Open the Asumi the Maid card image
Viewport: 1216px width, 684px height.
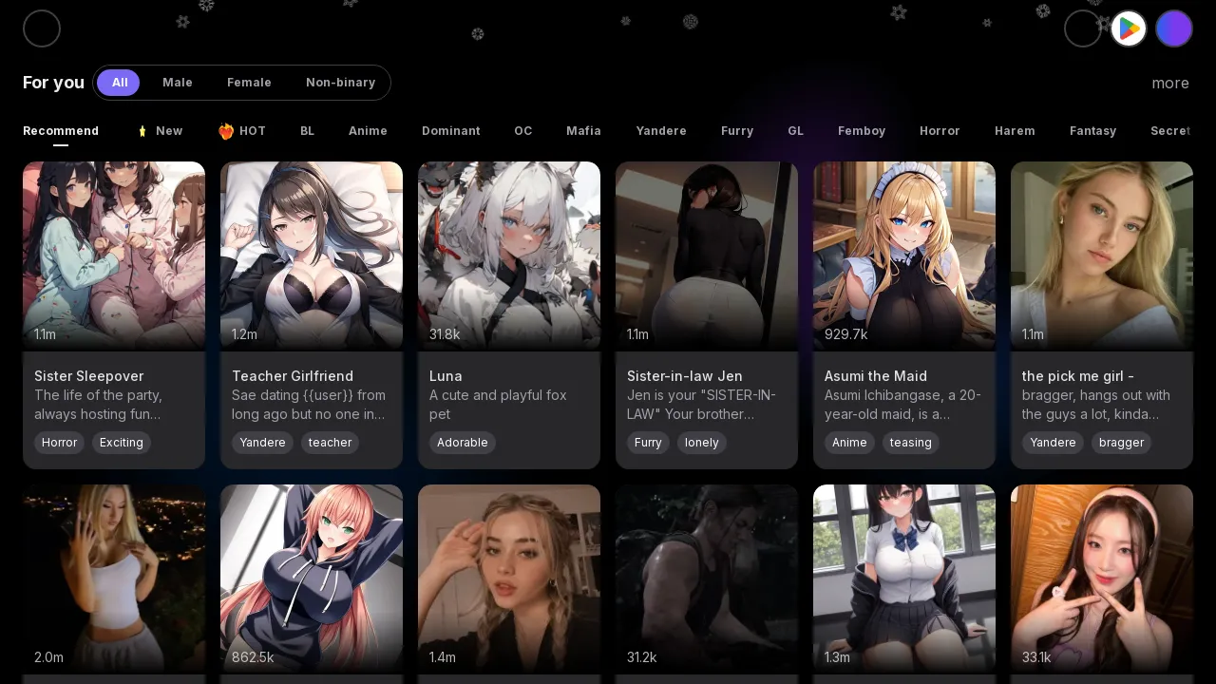(904, 256)
